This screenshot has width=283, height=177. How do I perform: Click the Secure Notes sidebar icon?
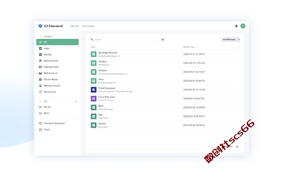point(40,79)
